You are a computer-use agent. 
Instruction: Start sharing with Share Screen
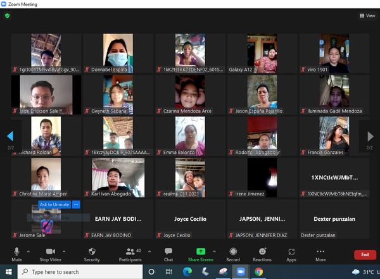point(200,254)
